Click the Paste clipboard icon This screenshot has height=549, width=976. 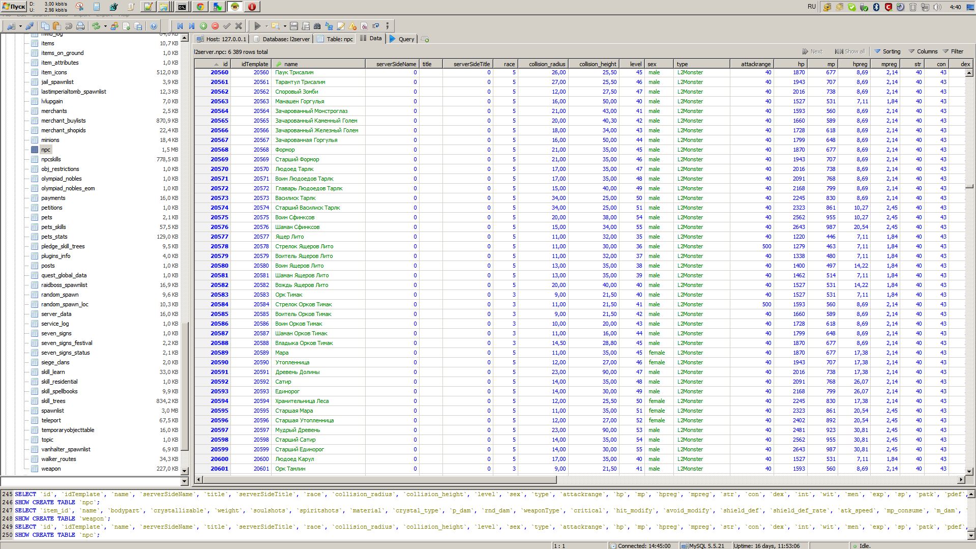point(56,26)
